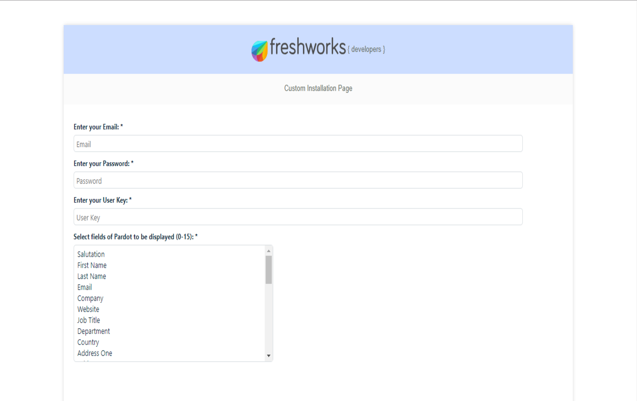Select Salutation in the Pardot fields list
This screenshot has height=401, width=637.
coord(91,254)
